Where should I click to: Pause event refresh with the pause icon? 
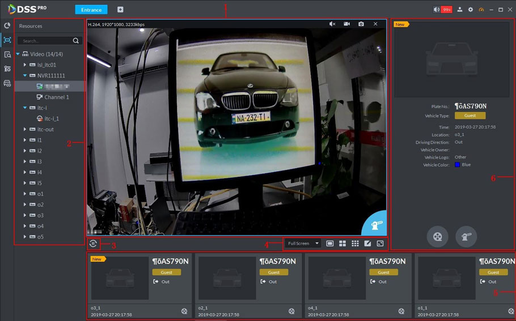94,244
